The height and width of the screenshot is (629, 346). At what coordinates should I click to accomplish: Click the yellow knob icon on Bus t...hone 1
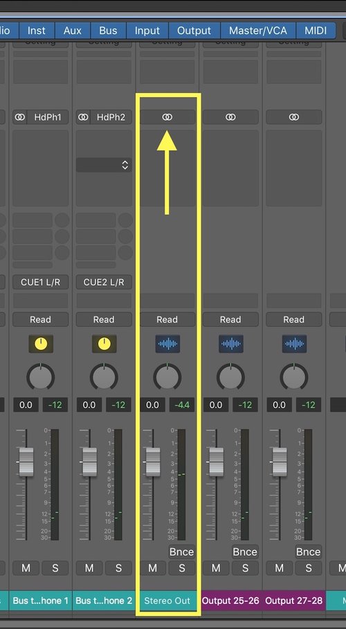tap(41, 344)
